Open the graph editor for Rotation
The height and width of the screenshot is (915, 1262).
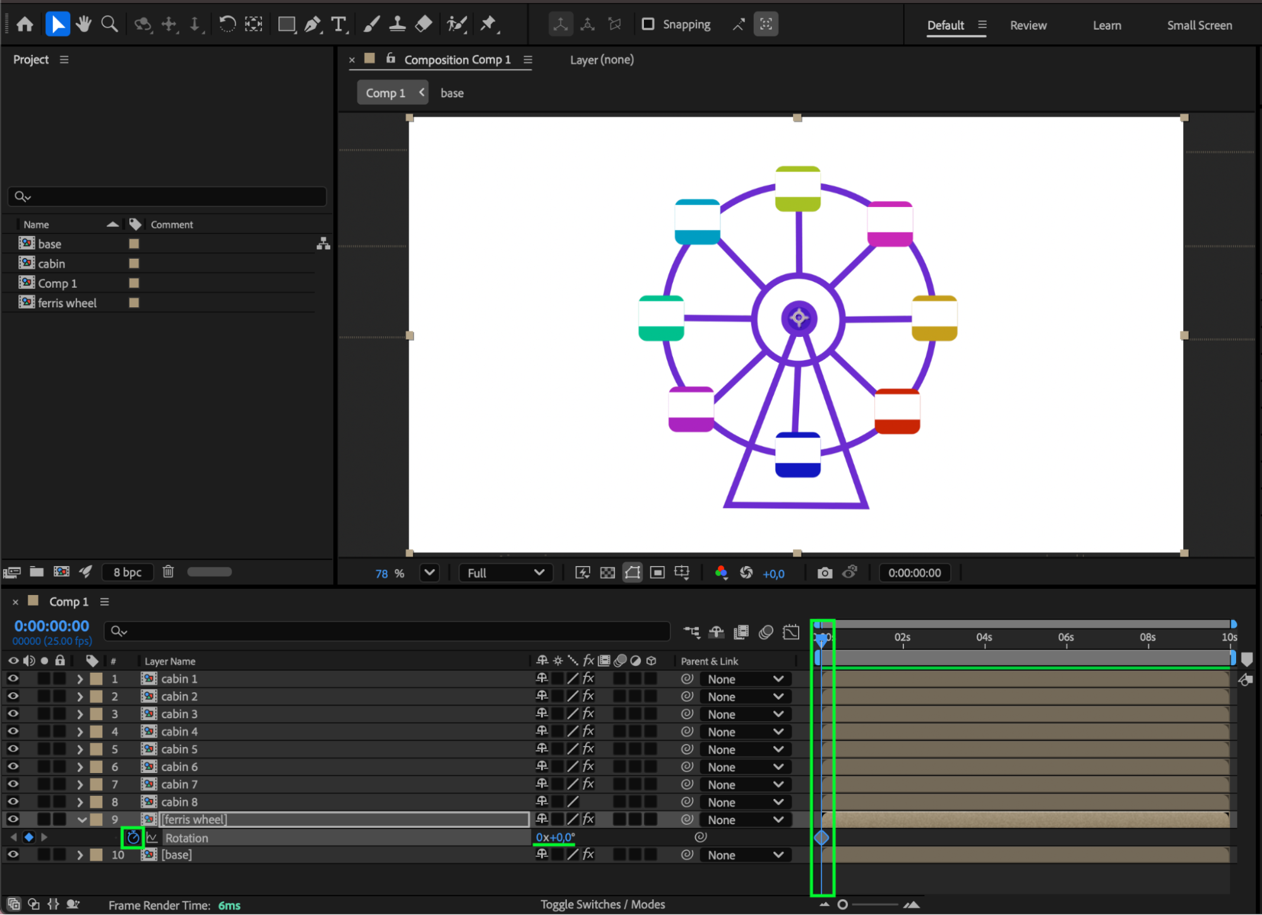(152, 838)
